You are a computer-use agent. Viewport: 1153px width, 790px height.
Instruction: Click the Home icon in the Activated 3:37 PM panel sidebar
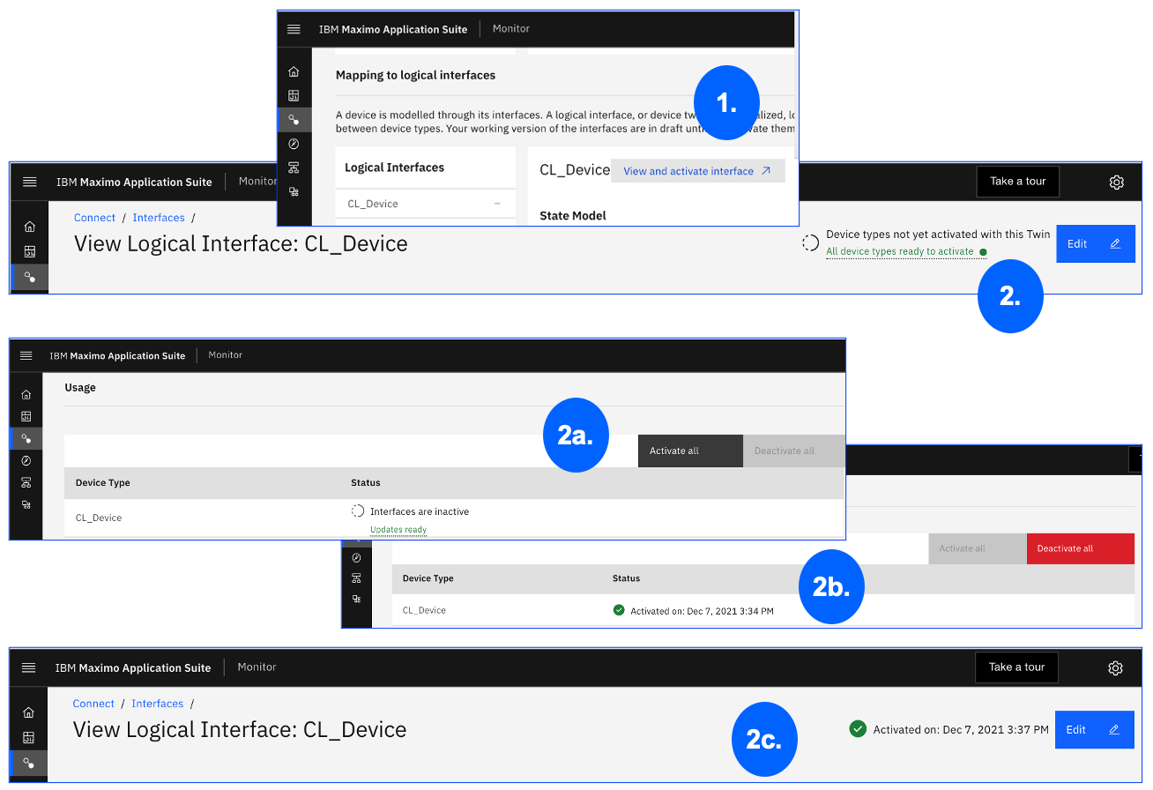coord(28,712)
